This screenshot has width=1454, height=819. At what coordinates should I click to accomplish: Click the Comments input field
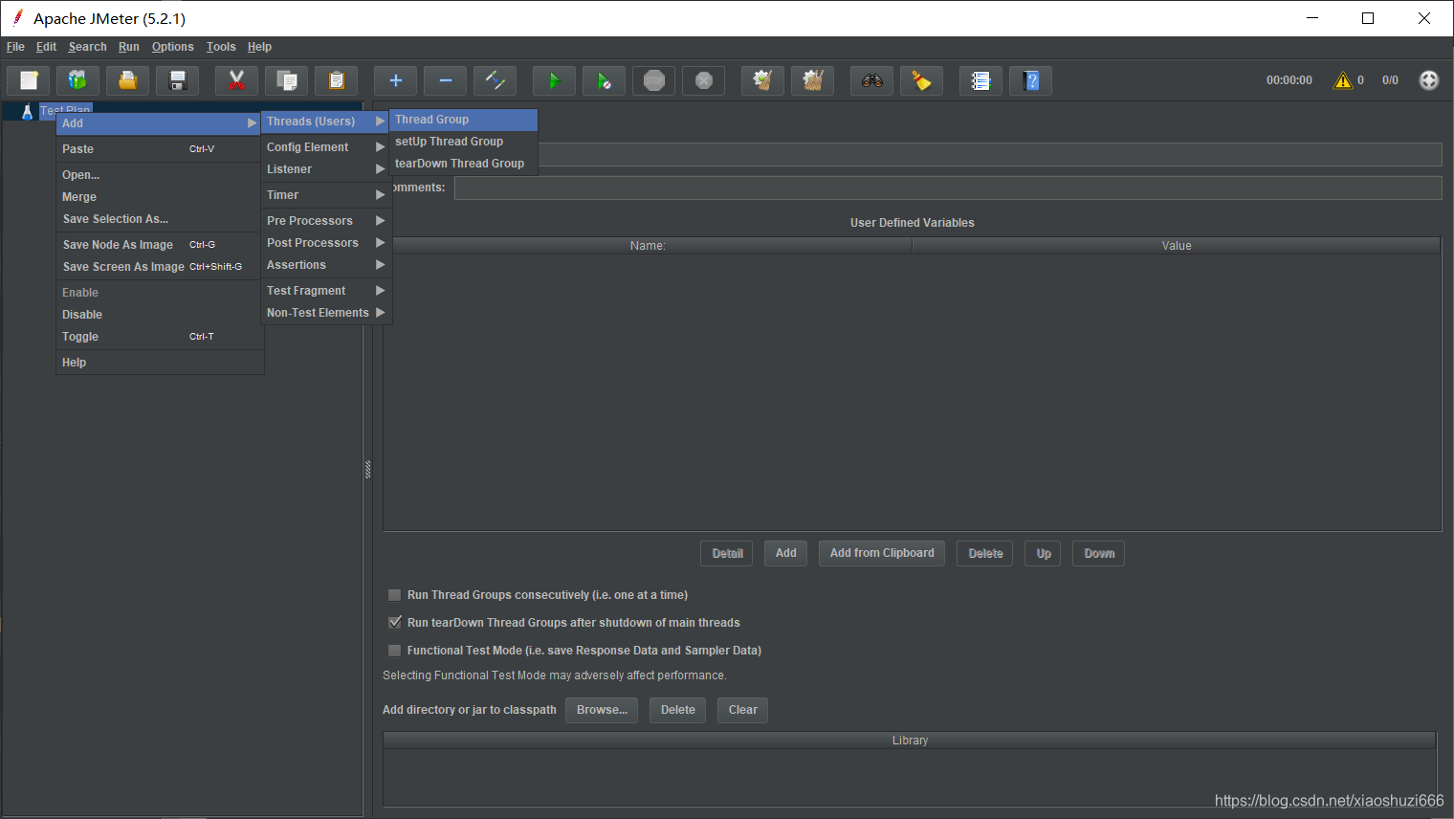(947, 188)
